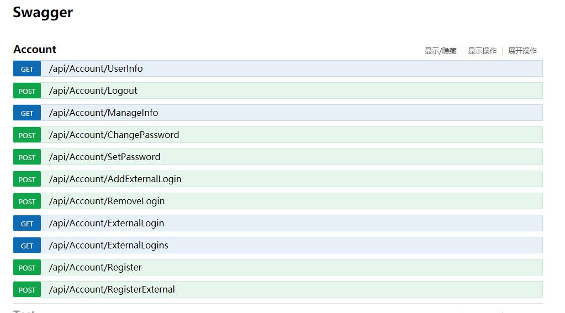Click POST badge for /api/Account/AddExternalLogin

pyautogui.click(x=27, y=179)
